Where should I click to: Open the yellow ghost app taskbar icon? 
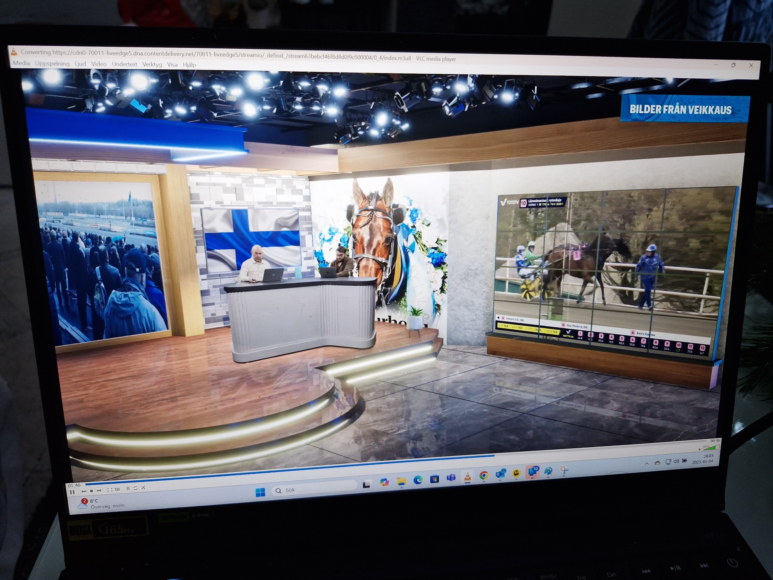click(517, 473)
